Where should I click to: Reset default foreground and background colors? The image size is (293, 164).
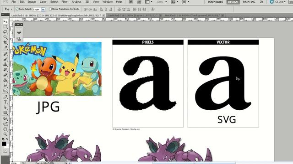click(x=3, y=139)
